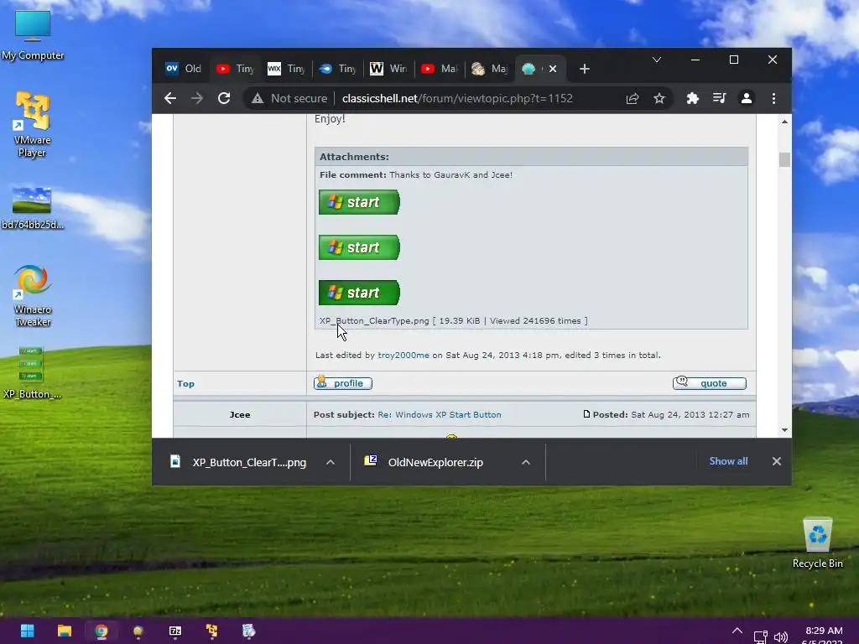Bookmark this page with the star icon
The image size is (859, 644).
[659, 99]
